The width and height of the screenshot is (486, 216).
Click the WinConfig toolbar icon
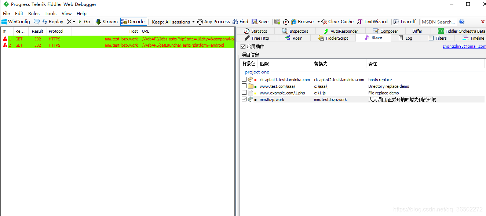pos(16,22)
